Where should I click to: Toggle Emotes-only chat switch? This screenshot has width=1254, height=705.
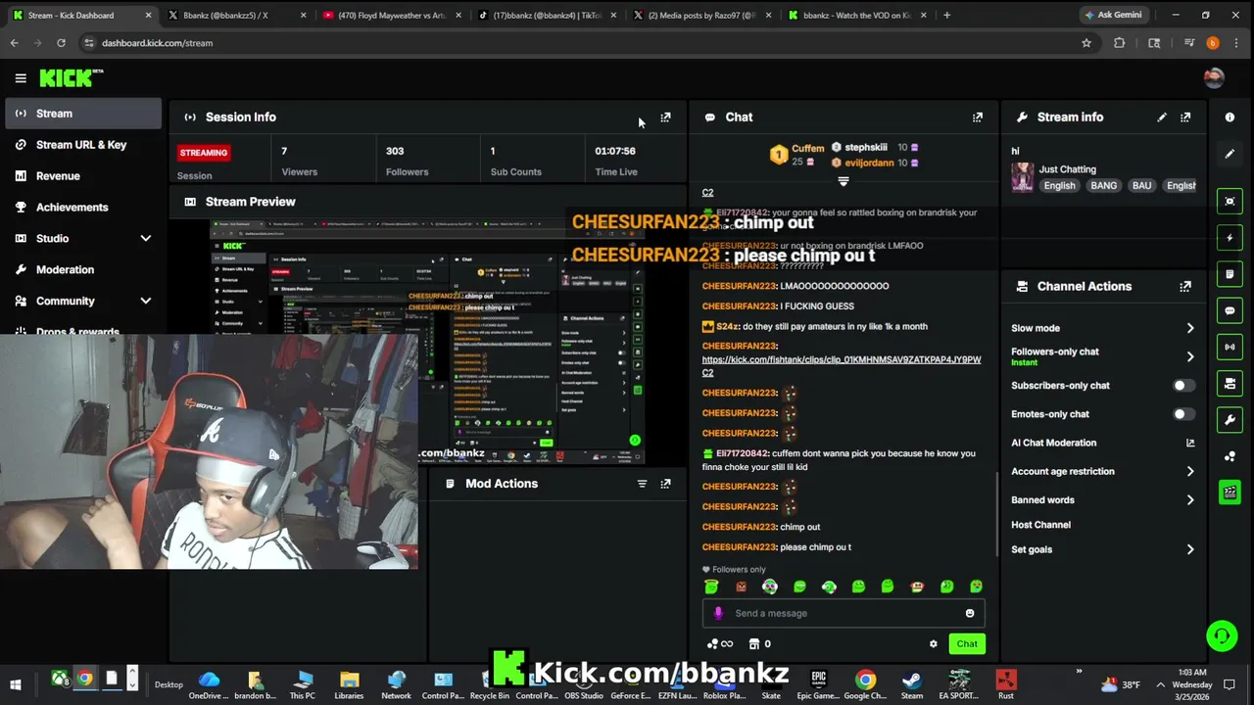click(1183, 414)
